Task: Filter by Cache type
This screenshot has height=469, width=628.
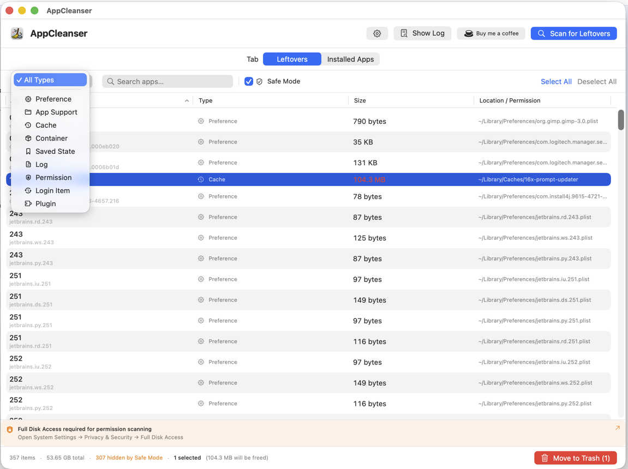Action: [50, 125]
